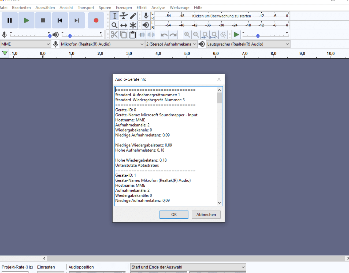Skip to end of the project

[77, 20]
